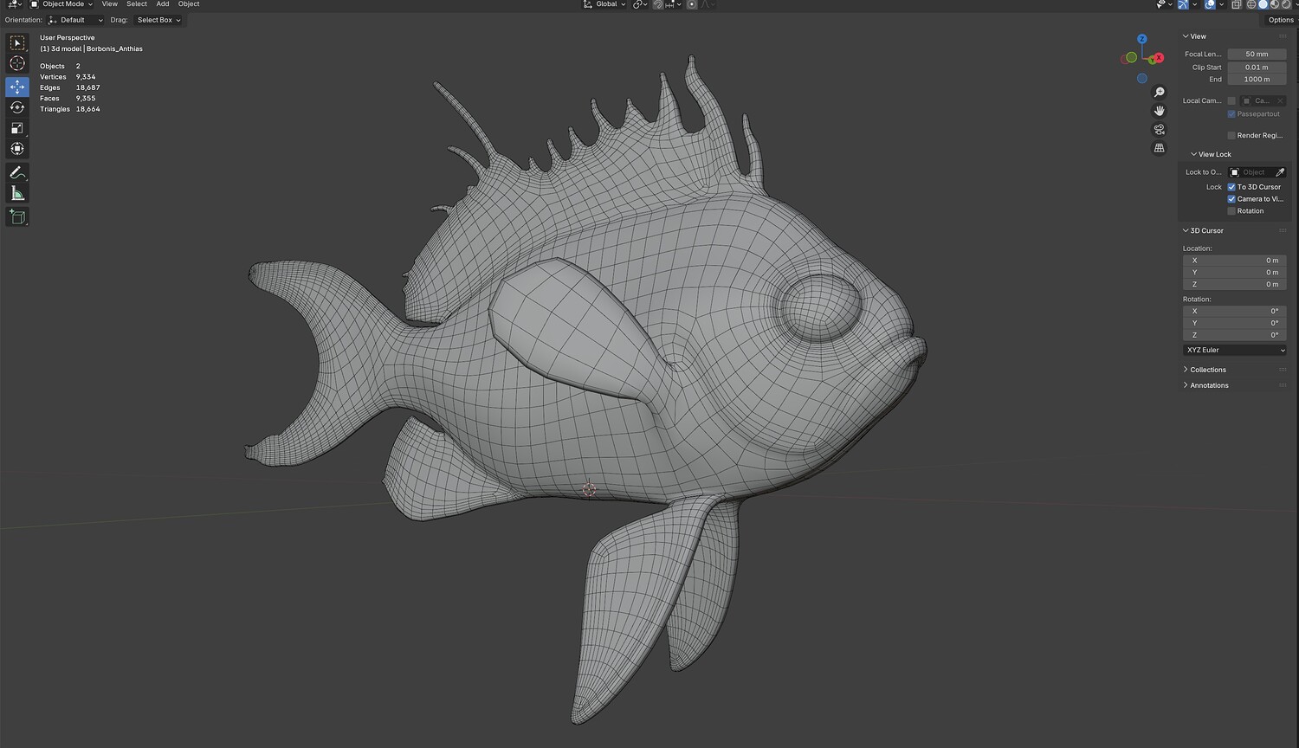The image size is (1299, 748).
Task: Open the Drag Select Box dropdown
Action: pos(158,20)
